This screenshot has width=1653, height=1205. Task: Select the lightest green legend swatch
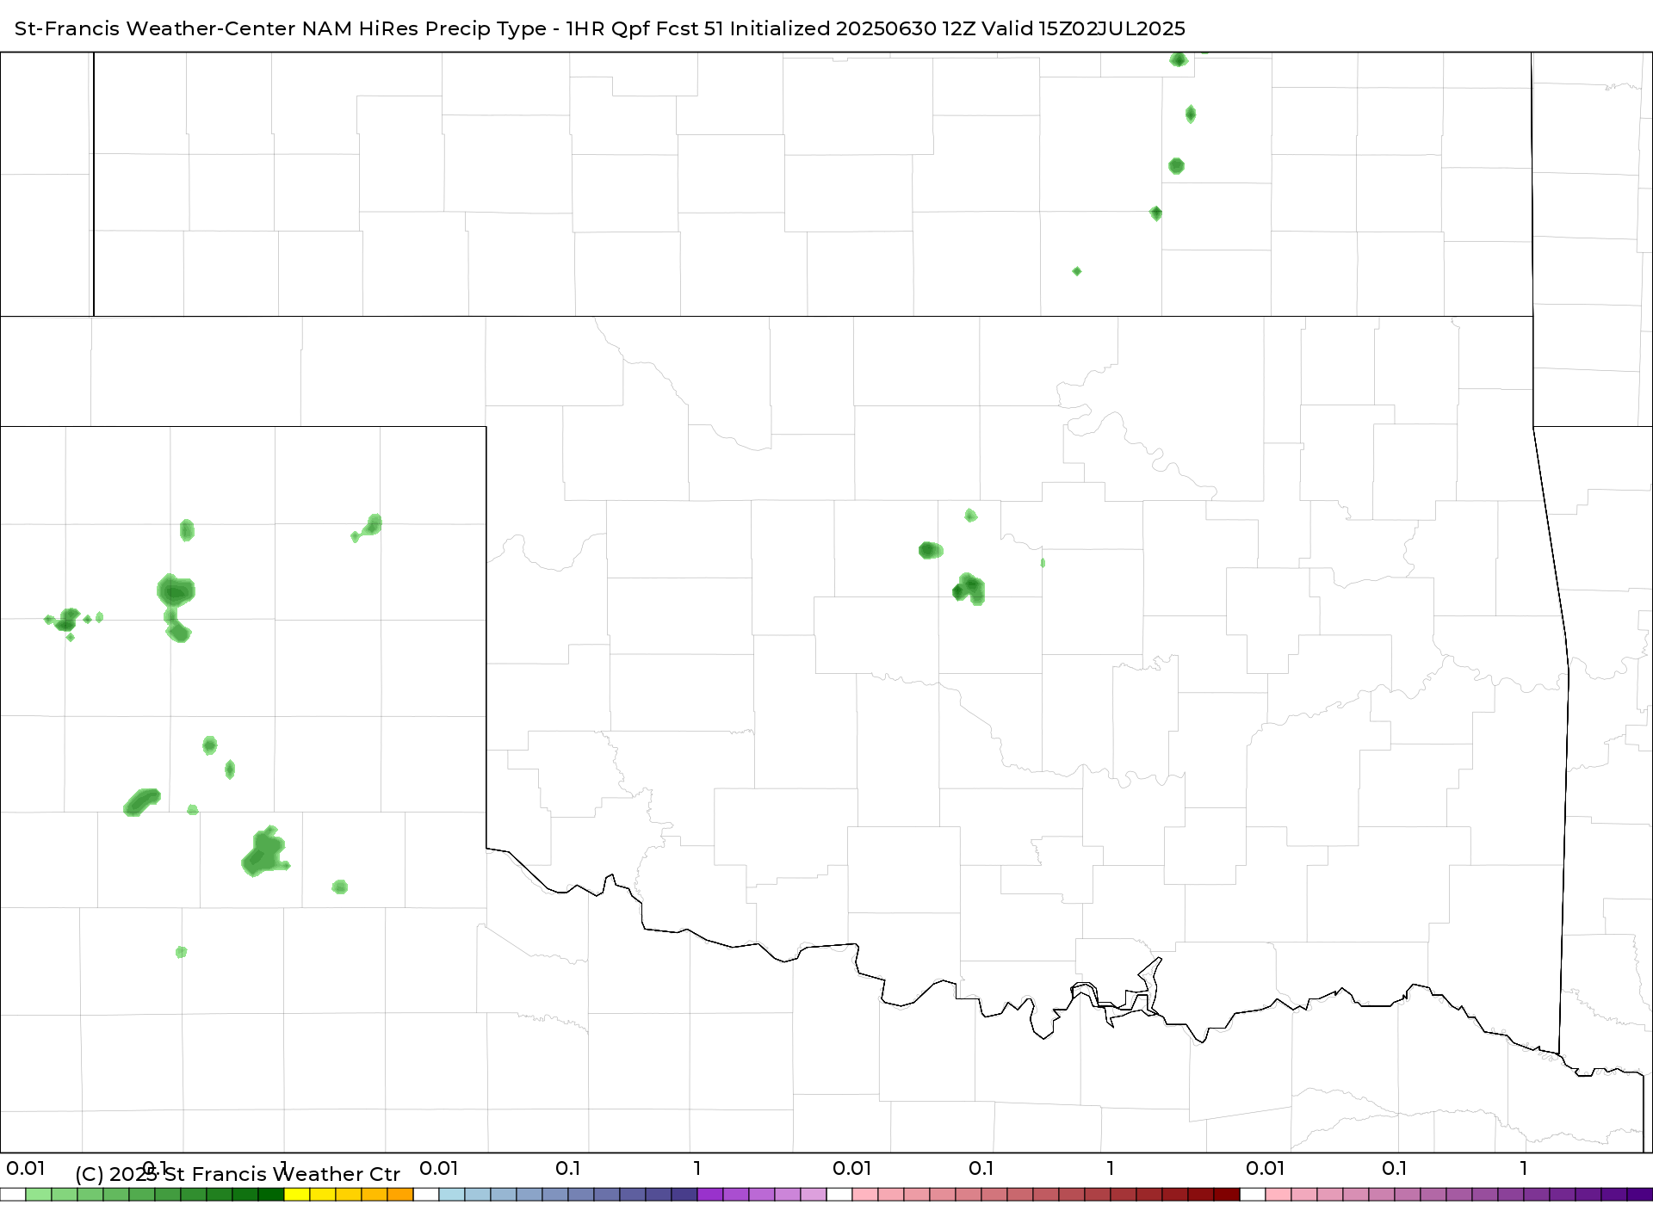tap(39, 1195)
